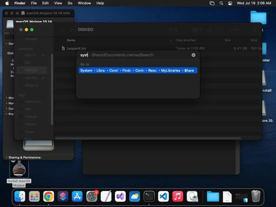The height and width of the screenshot is (207, 276).
Task: Open Finder from the Dock
Action: click(x=20, y=196)
